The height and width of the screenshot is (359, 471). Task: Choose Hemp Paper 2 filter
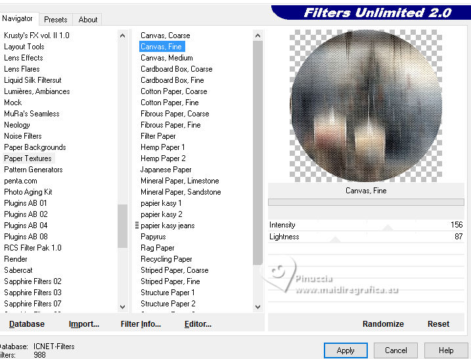point(163,158)
